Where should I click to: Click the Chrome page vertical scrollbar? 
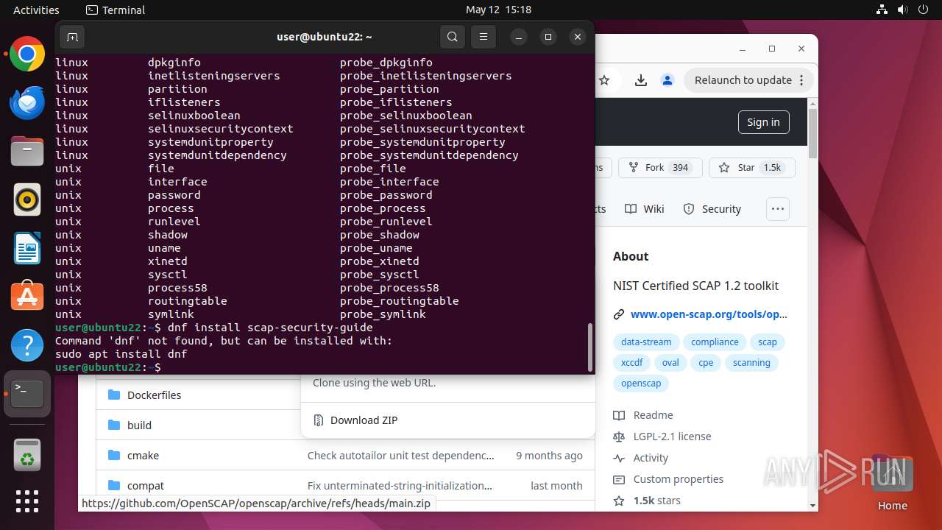(x=812, y=134)
